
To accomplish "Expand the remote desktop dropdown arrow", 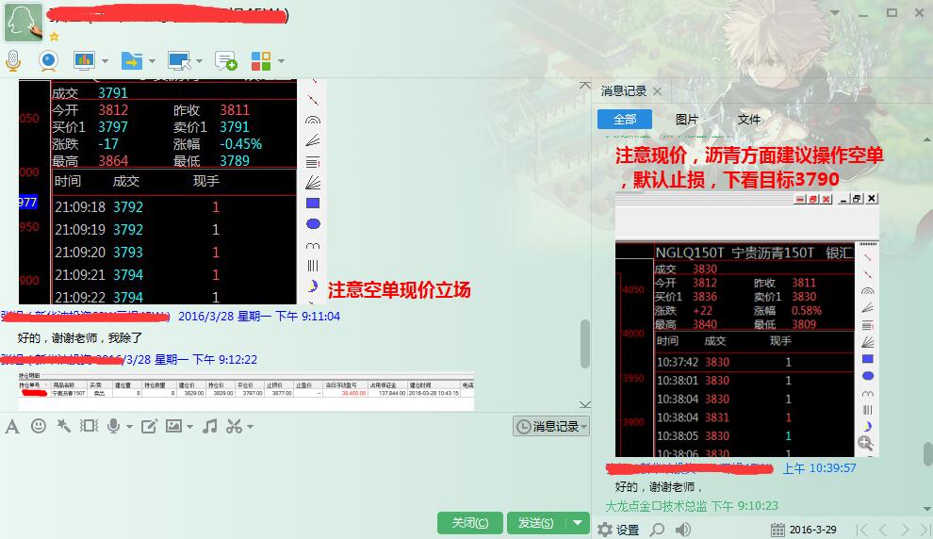I will pos(199,62).
